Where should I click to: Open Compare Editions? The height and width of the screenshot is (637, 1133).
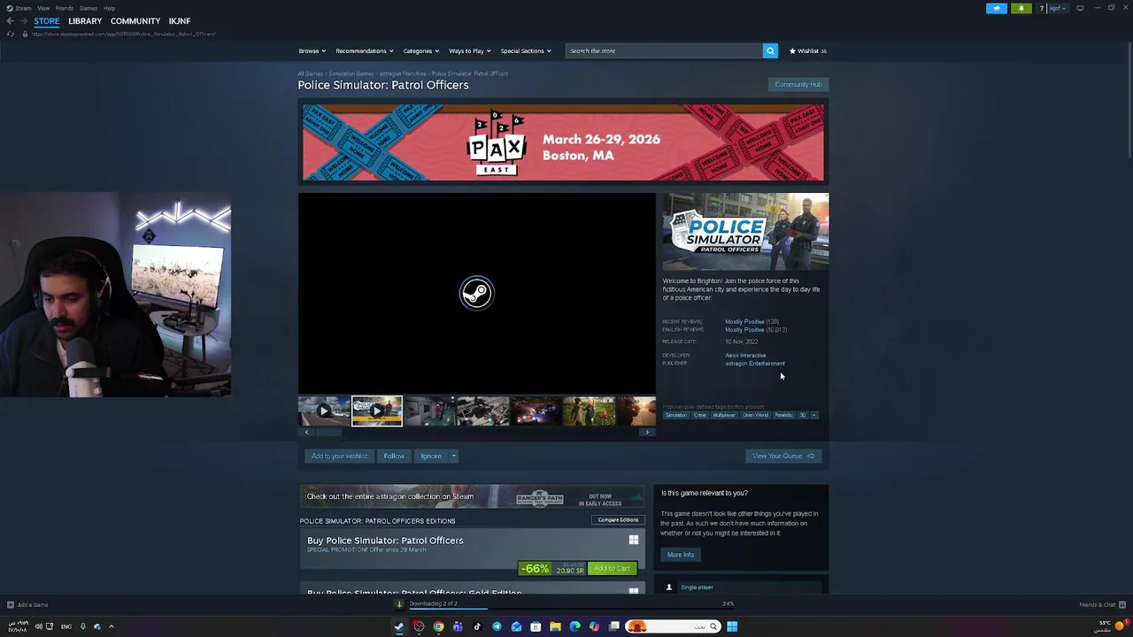618,520
